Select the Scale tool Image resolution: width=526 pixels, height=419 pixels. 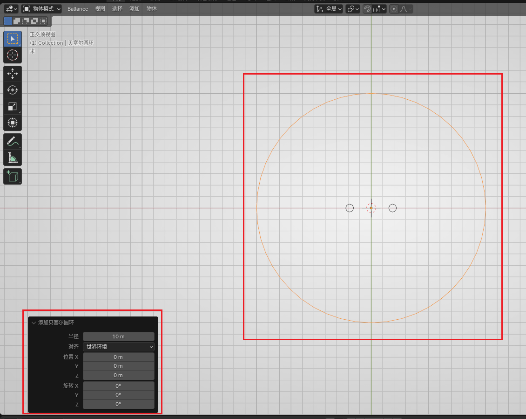pyautogui.click(x=13, y=107)
